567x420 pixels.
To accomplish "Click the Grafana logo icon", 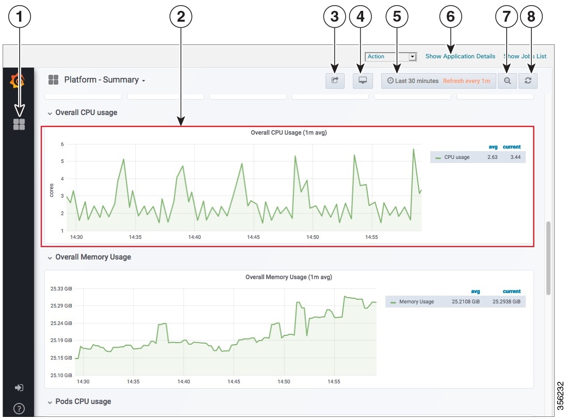I will (x=18, y=80).
